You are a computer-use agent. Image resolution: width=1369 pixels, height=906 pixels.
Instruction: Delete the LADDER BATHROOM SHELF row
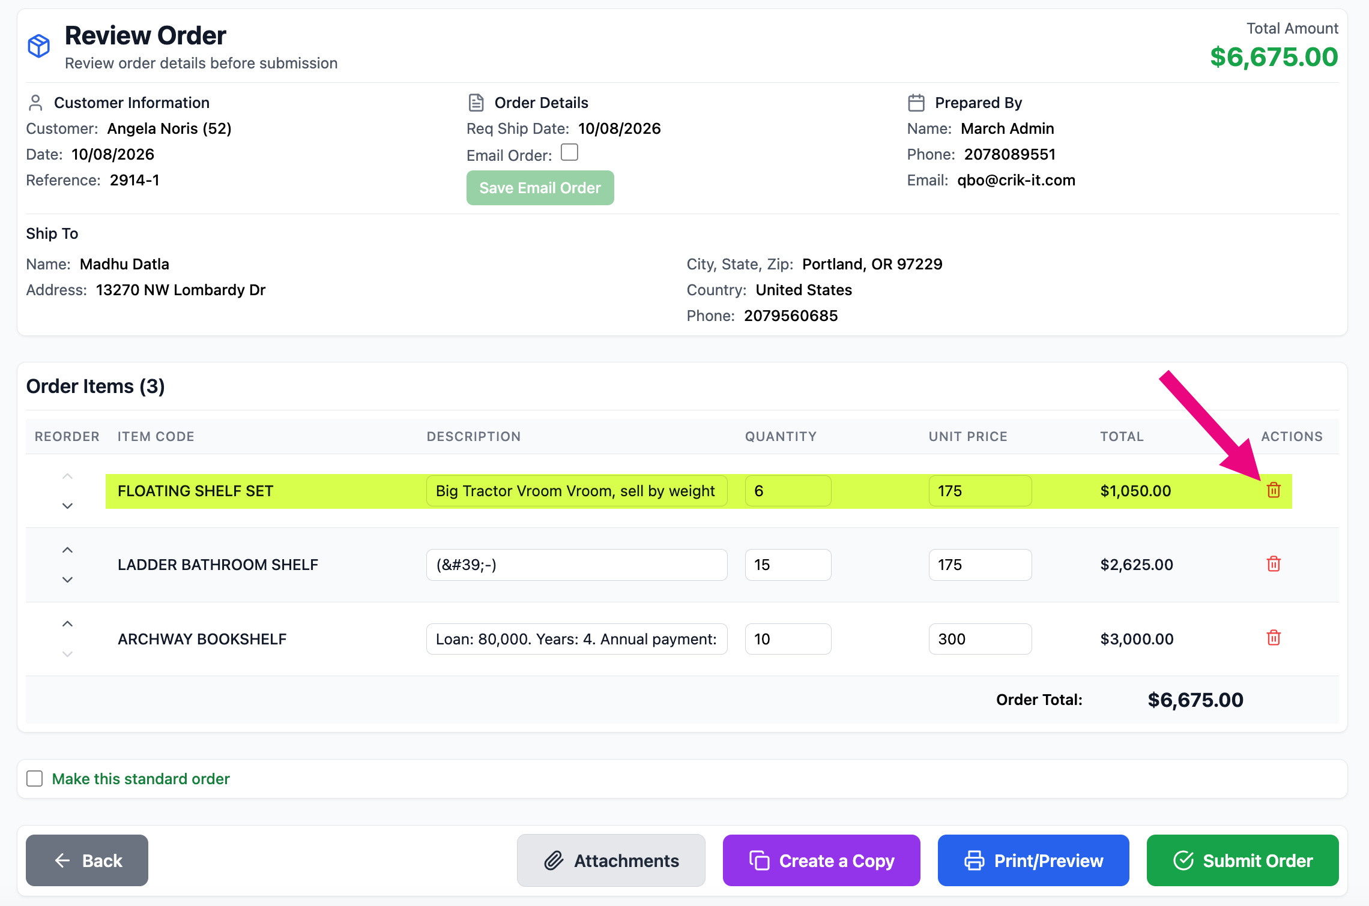(1274, 564)
